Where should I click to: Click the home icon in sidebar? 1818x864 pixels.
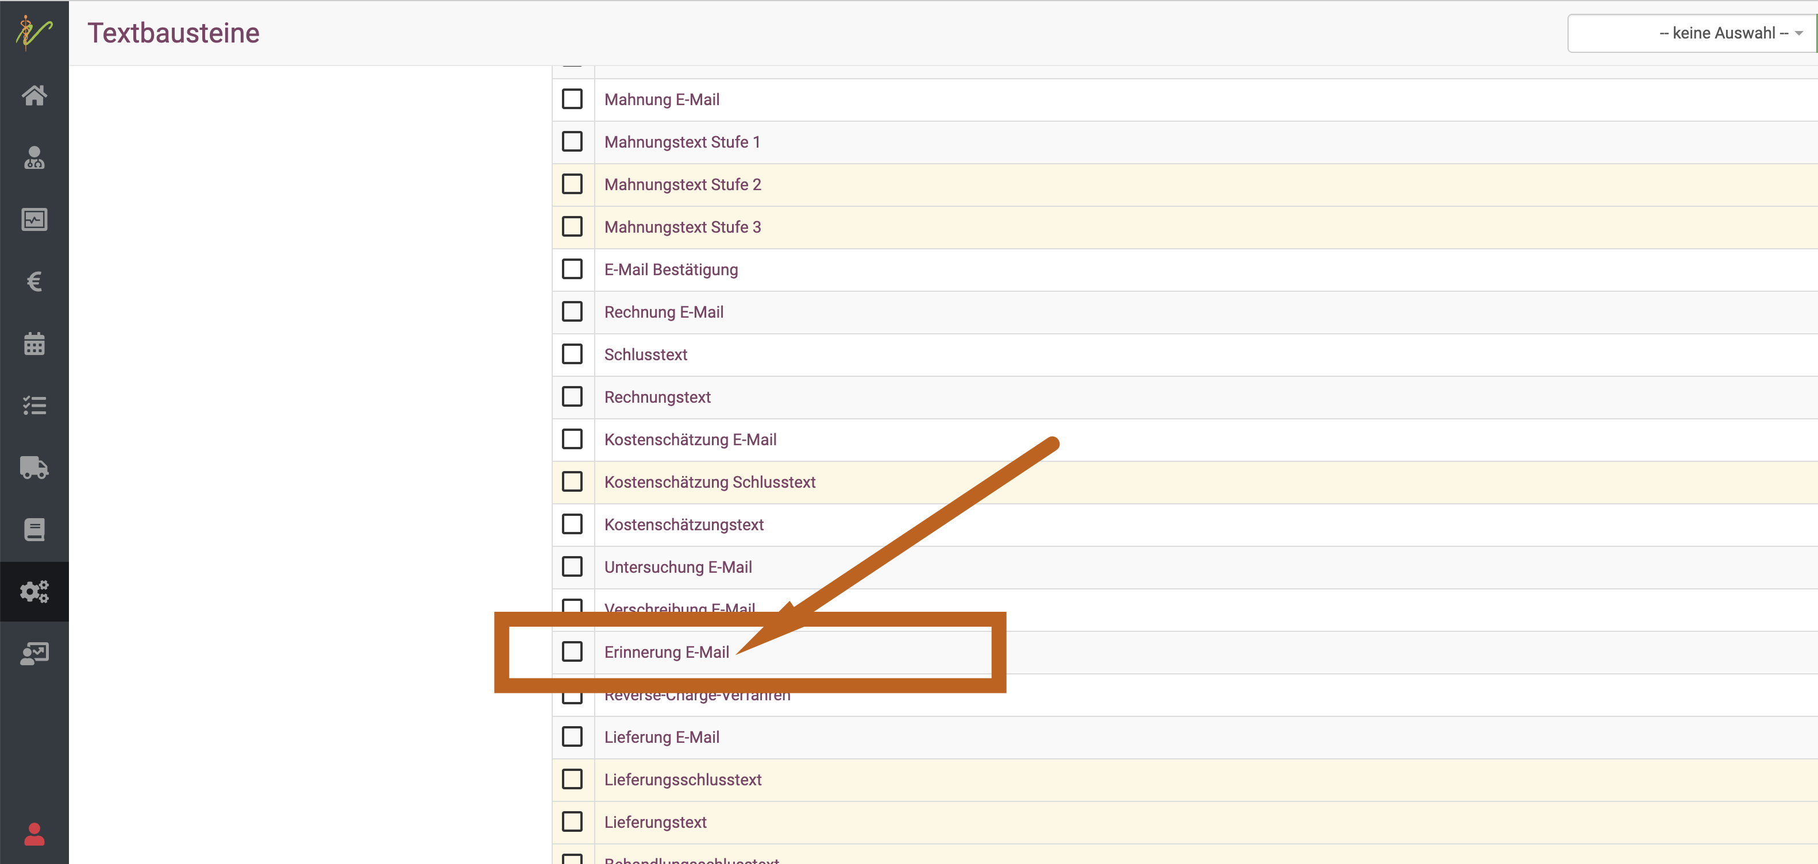click(x=34, y=95)
